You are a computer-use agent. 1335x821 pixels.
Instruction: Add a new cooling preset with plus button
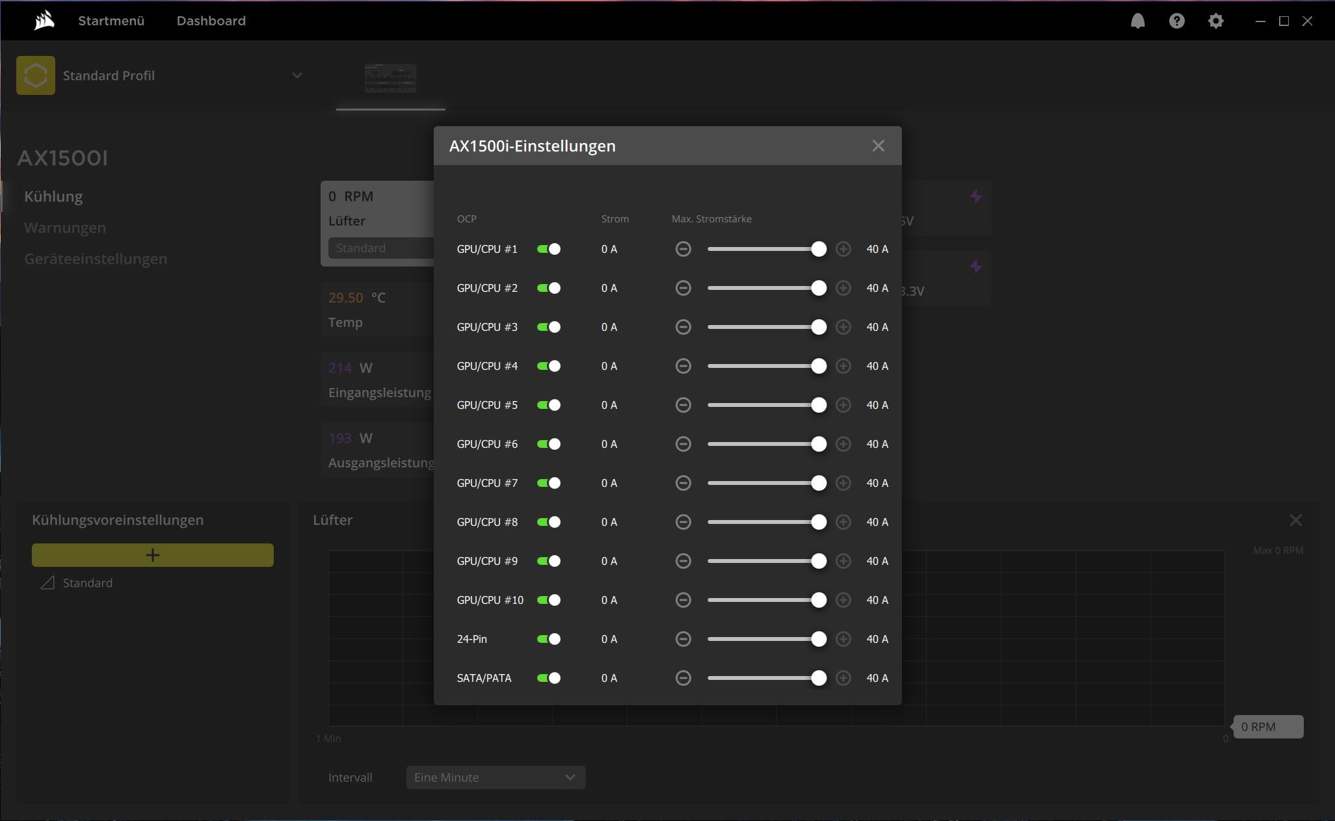(153, 555)
